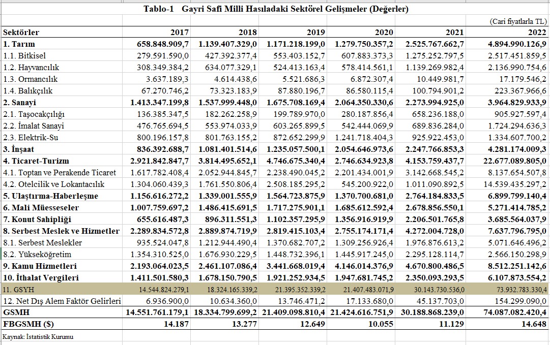
Task: Click Ticaret-Turizm 2022 value 22.677.089.805,0
Action: pos(514,161)
